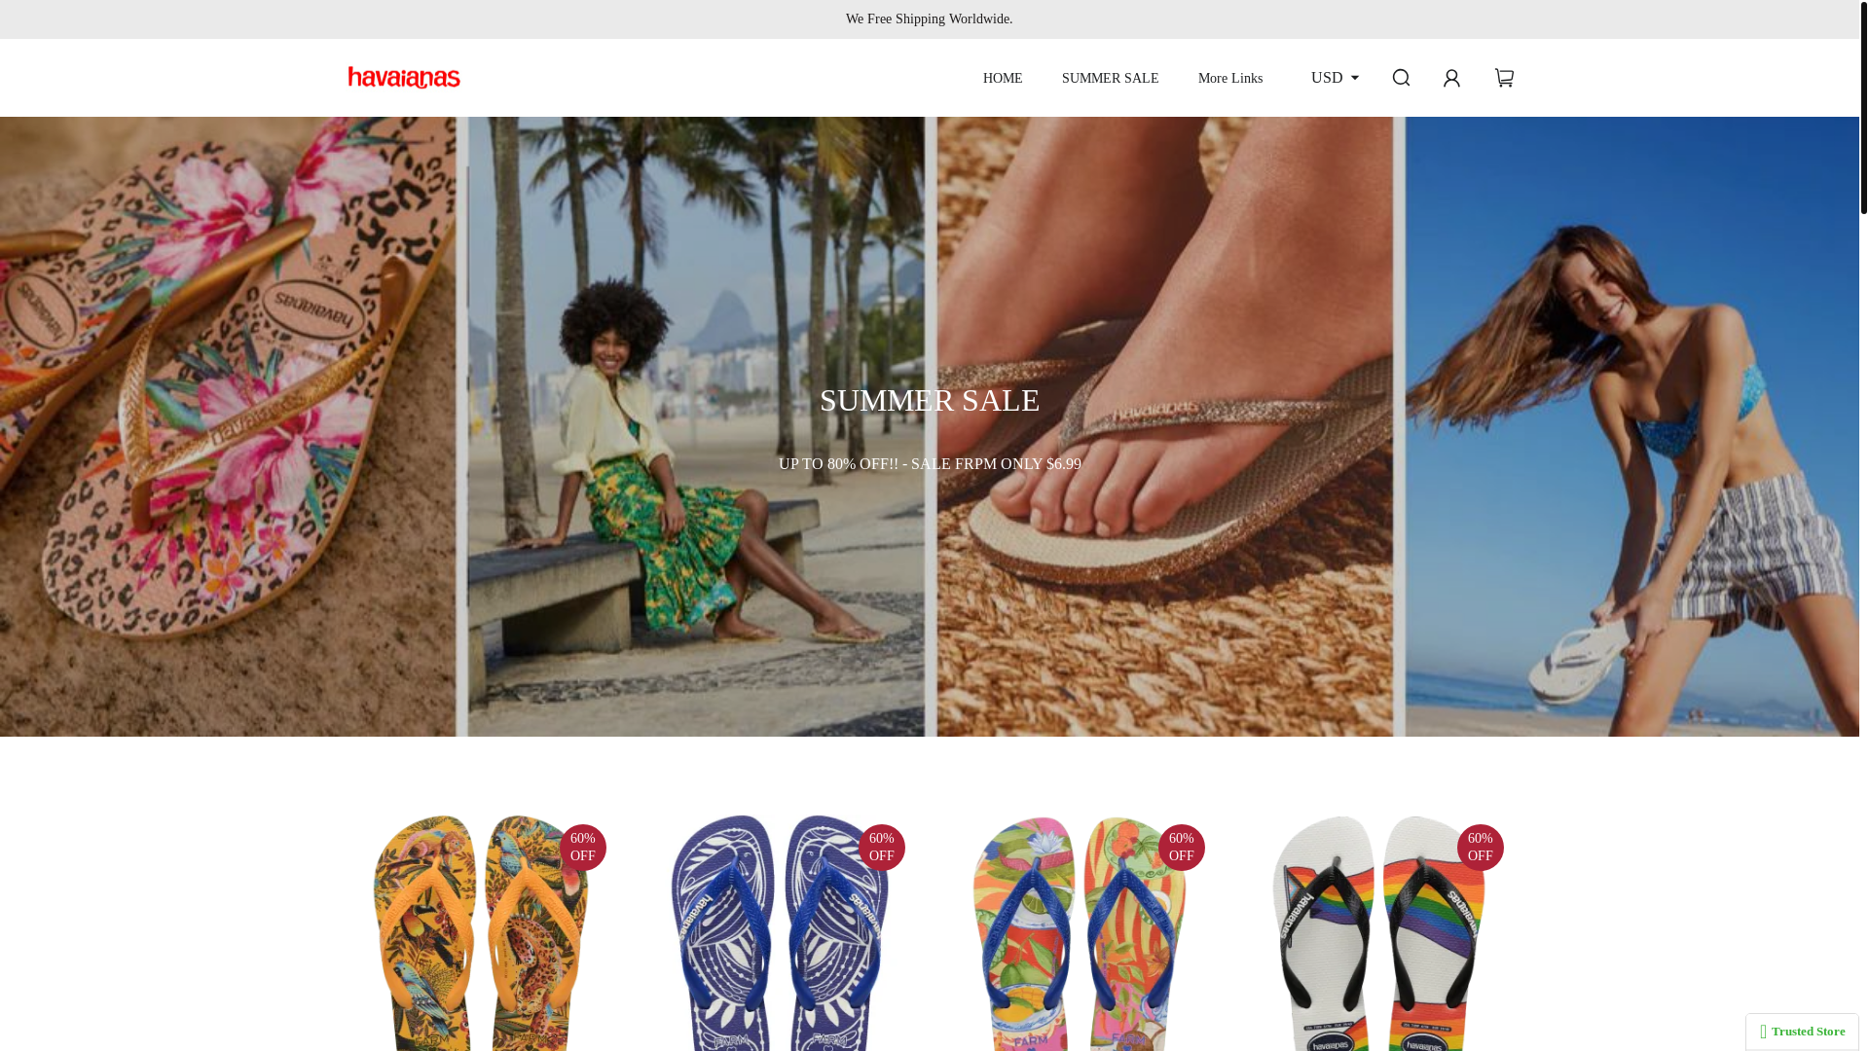Click the Havaianas logo
1869x1051 pixels.
click(404, 78)
